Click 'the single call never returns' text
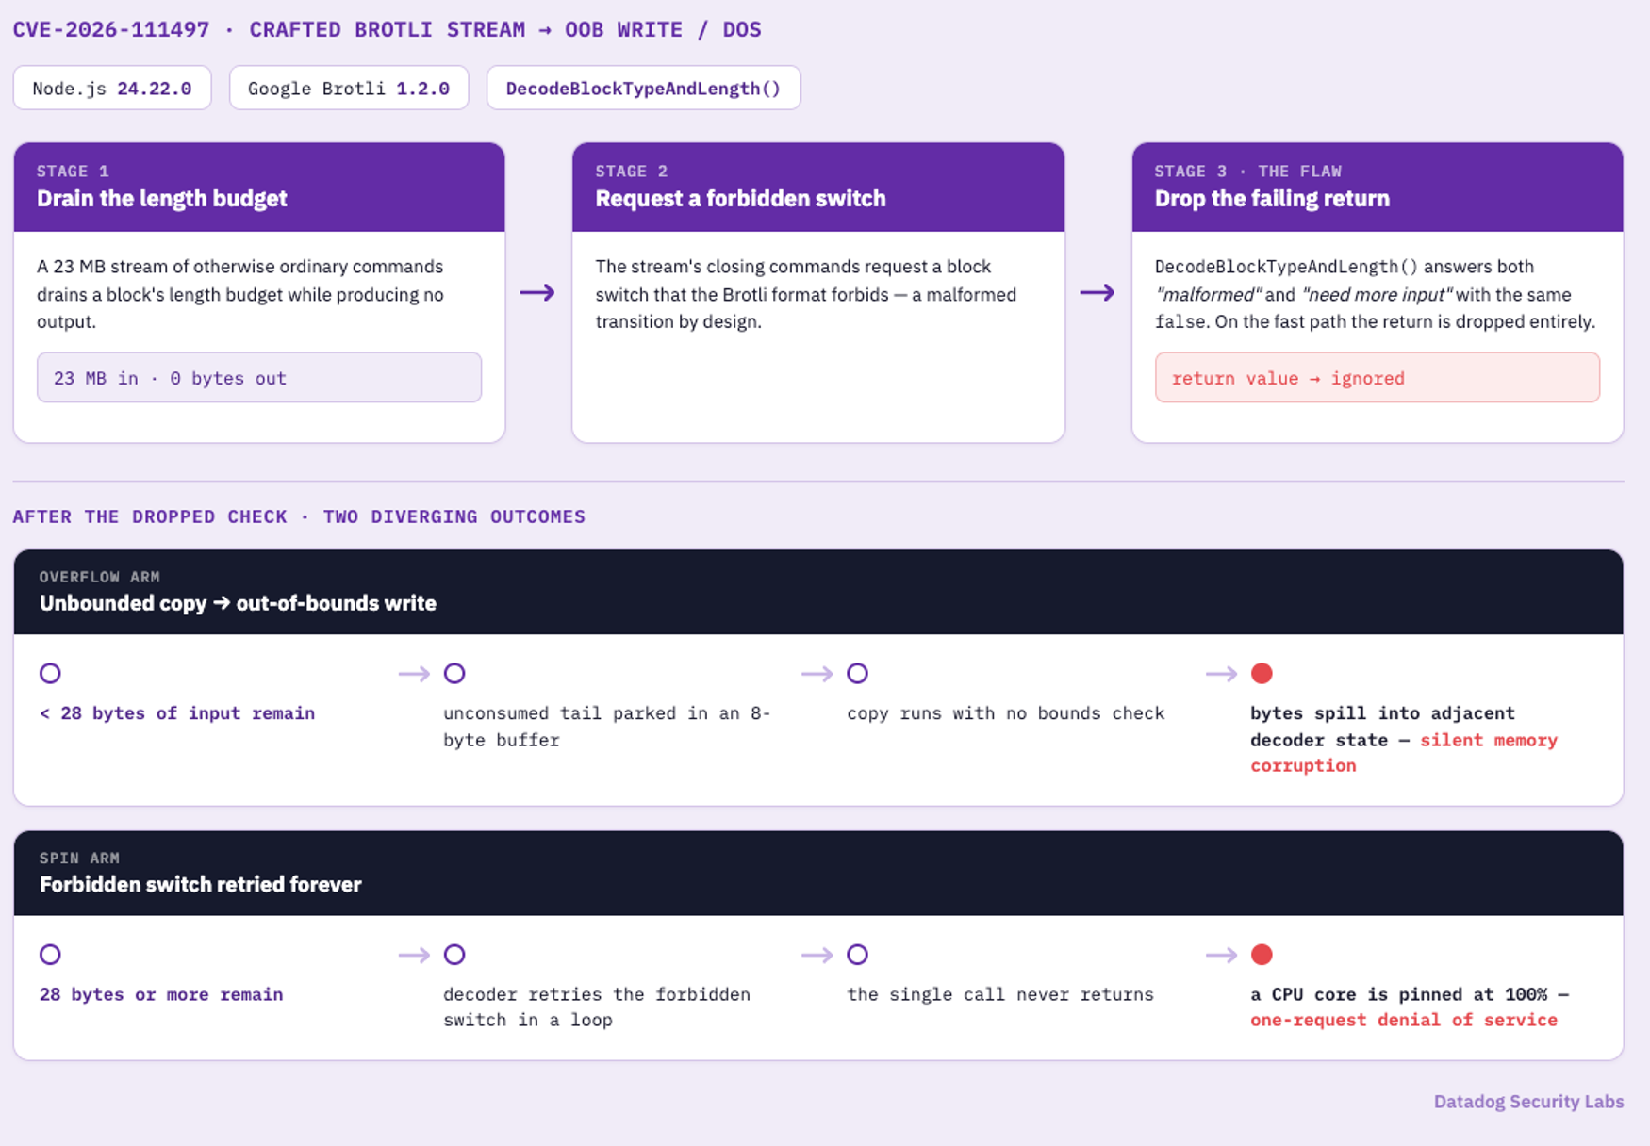 [1000, 994]
